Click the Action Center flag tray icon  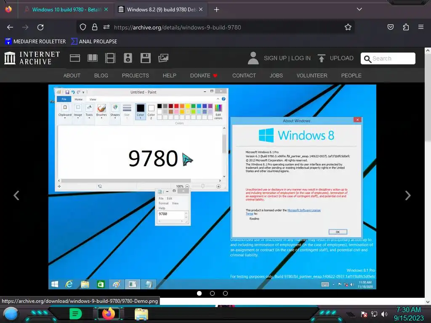[364, 314]
